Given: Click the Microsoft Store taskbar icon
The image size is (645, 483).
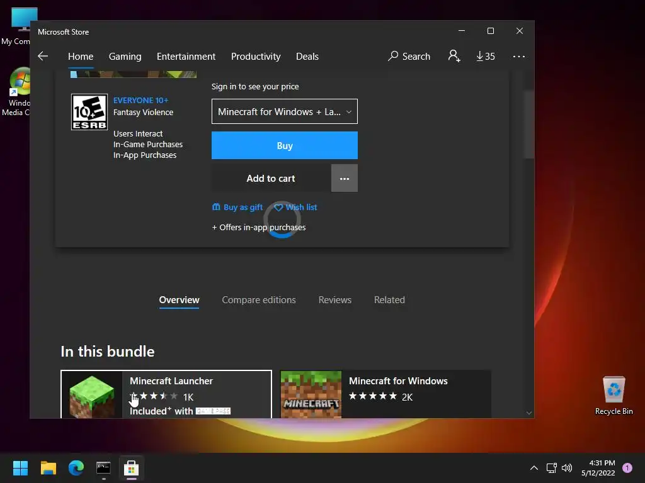Looking at the screenshot, I should click(131, 468).
